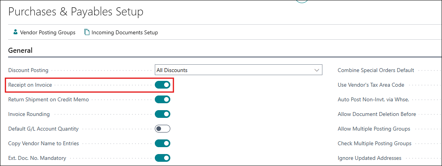Enable Default G/L Account Quantity

tap(163, 129)
